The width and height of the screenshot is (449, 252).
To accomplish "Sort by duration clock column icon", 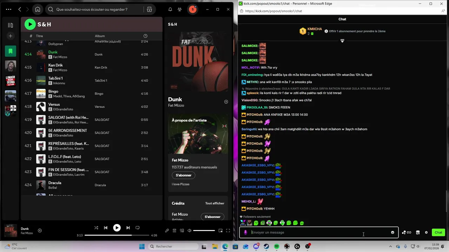I will pyautogui.click(x=146, y=36).
